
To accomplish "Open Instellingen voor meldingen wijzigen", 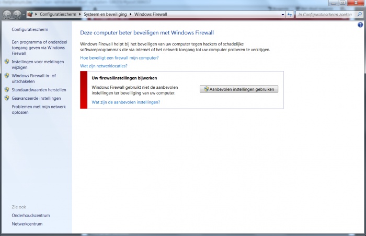I will 38,65.
